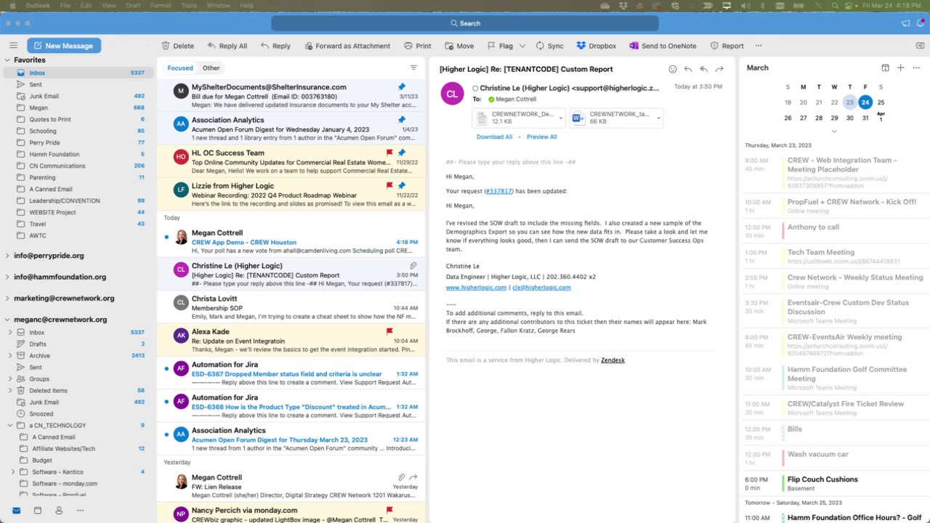
Task: Open the Flip Couch Cushions event
Action: [833, 483]
